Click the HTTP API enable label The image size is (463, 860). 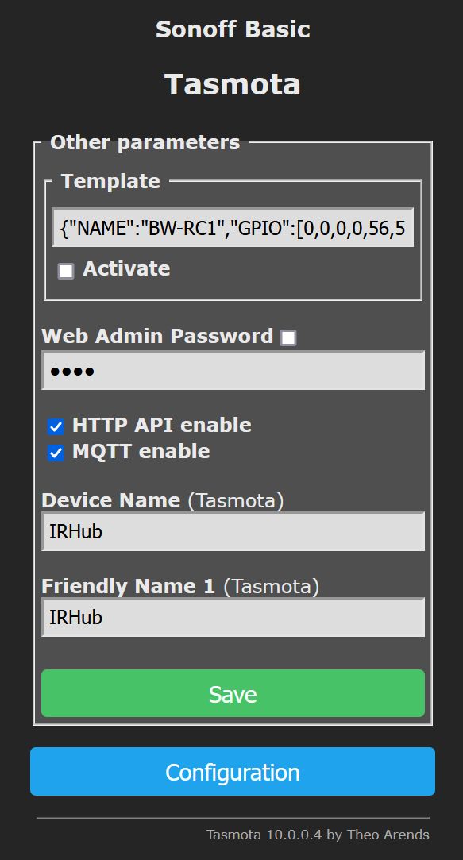tap(162, 425)
